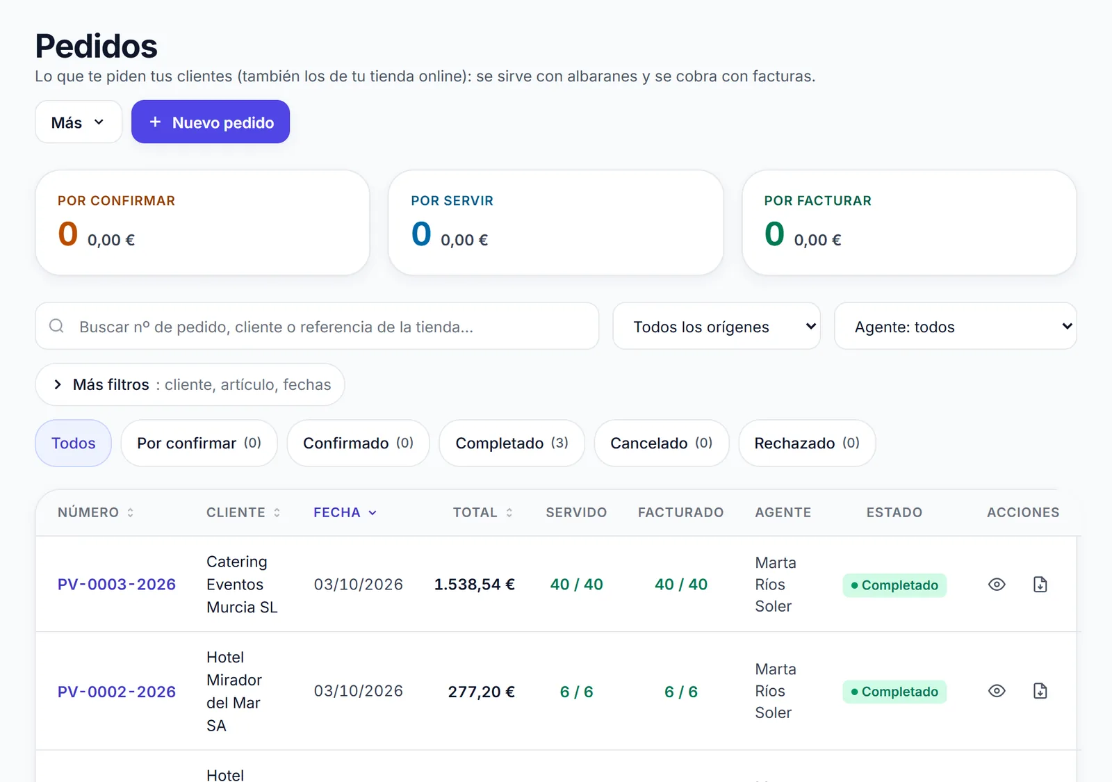Focus the order search input field
The height and width of the screenshot is (782, 1112).
(317, 326)
